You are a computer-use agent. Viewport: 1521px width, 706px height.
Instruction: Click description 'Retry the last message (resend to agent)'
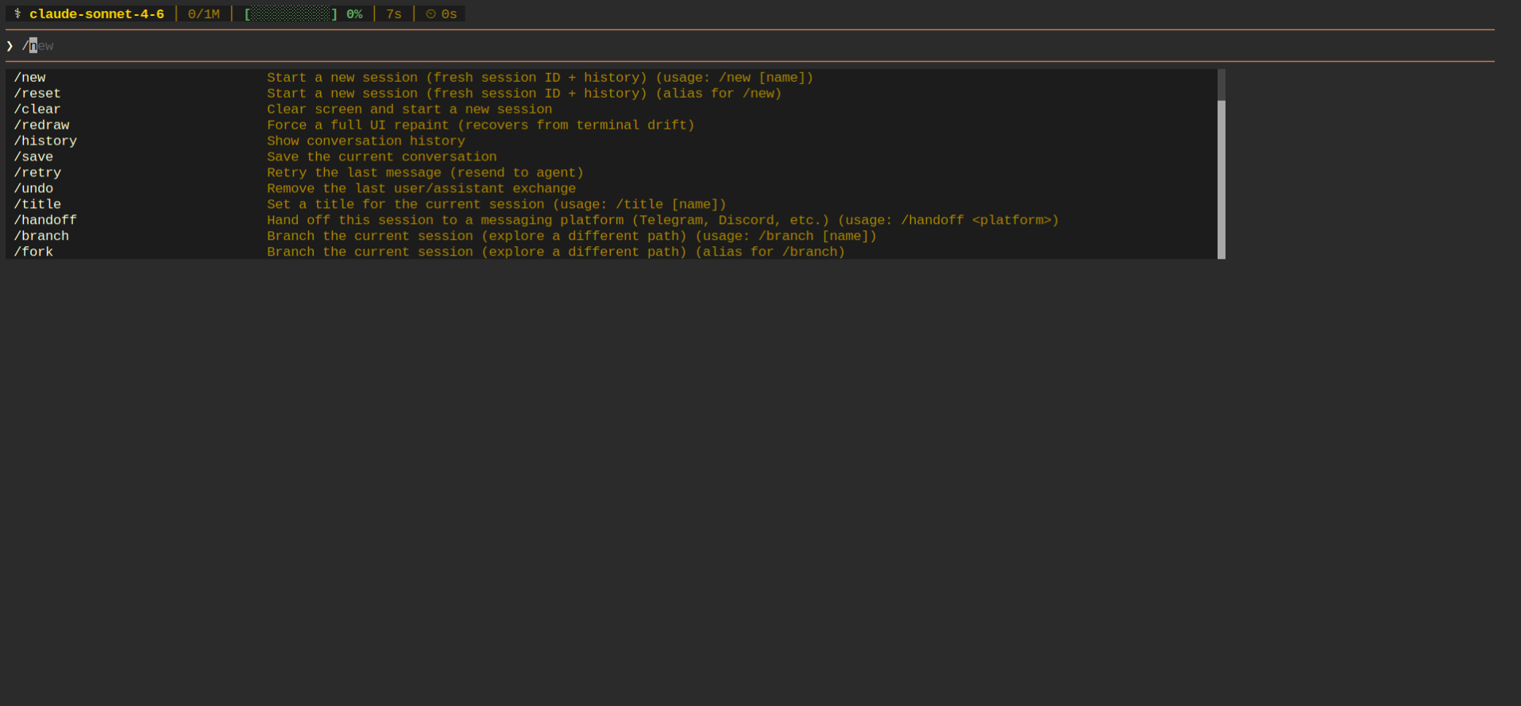(425, 172)
